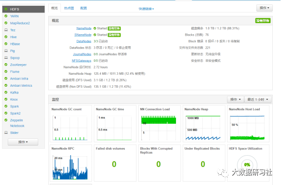Viewport: 281px width, 185px height.
Task: Click the green check icon next to MapReduce2
Action: [x=6, y=23]
